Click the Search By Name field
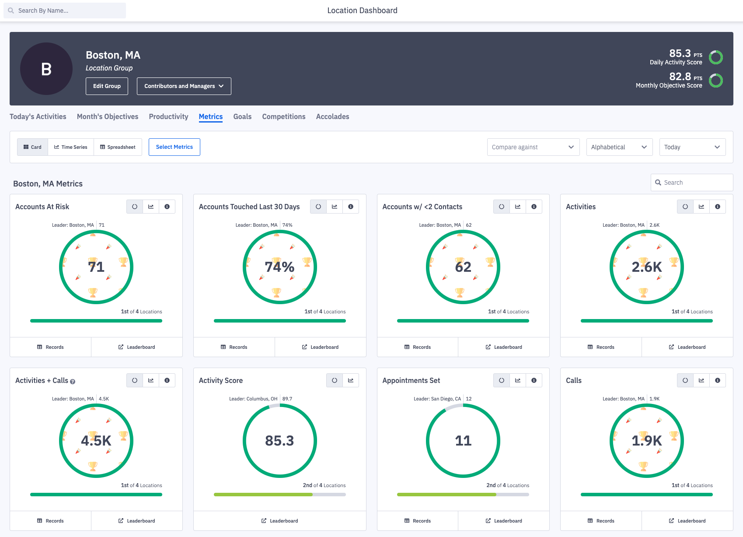The height and width of the screenshot is (537, 743). pyautogui.click(x=65, y=11)
